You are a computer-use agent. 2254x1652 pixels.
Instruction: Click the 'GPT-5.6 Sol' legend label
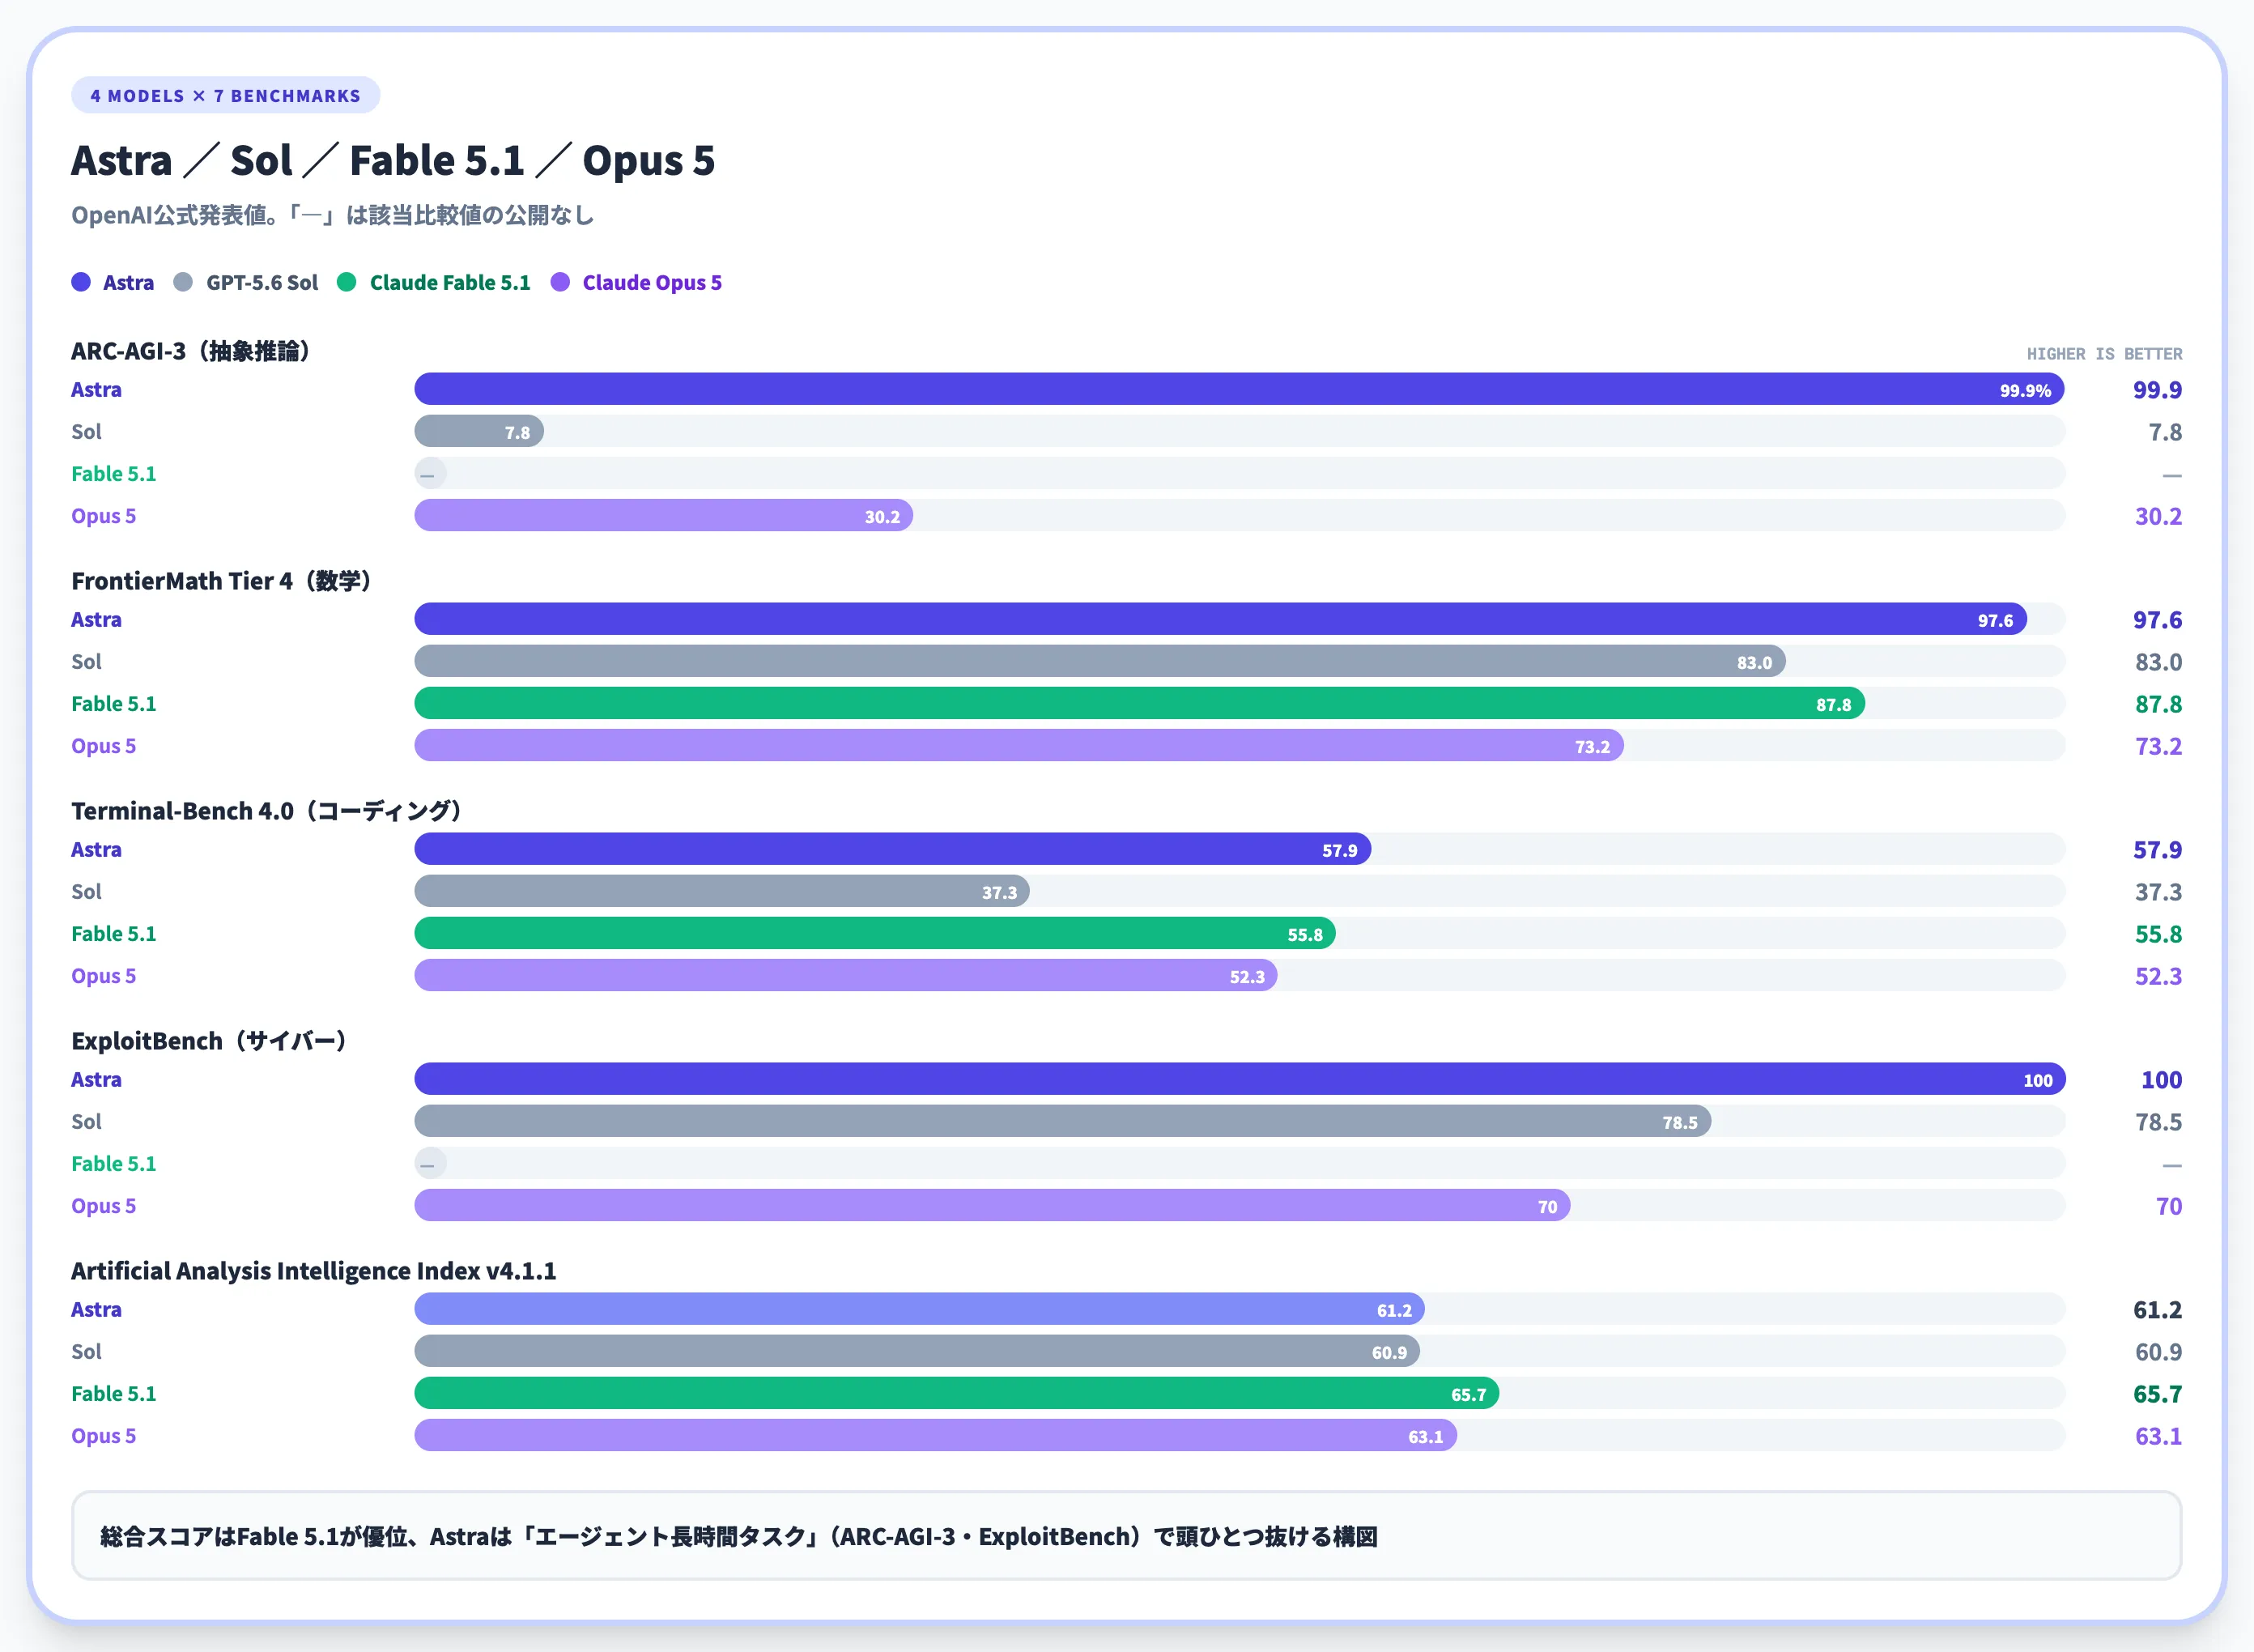[x=262, y=283]
